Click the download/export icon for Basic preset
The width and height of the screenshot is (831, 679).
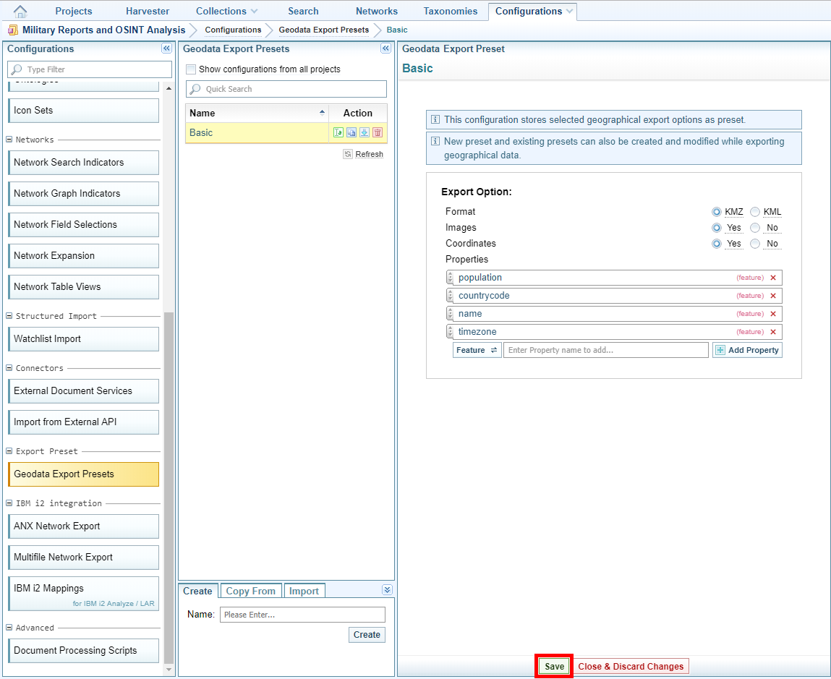[x=365, y=133]
